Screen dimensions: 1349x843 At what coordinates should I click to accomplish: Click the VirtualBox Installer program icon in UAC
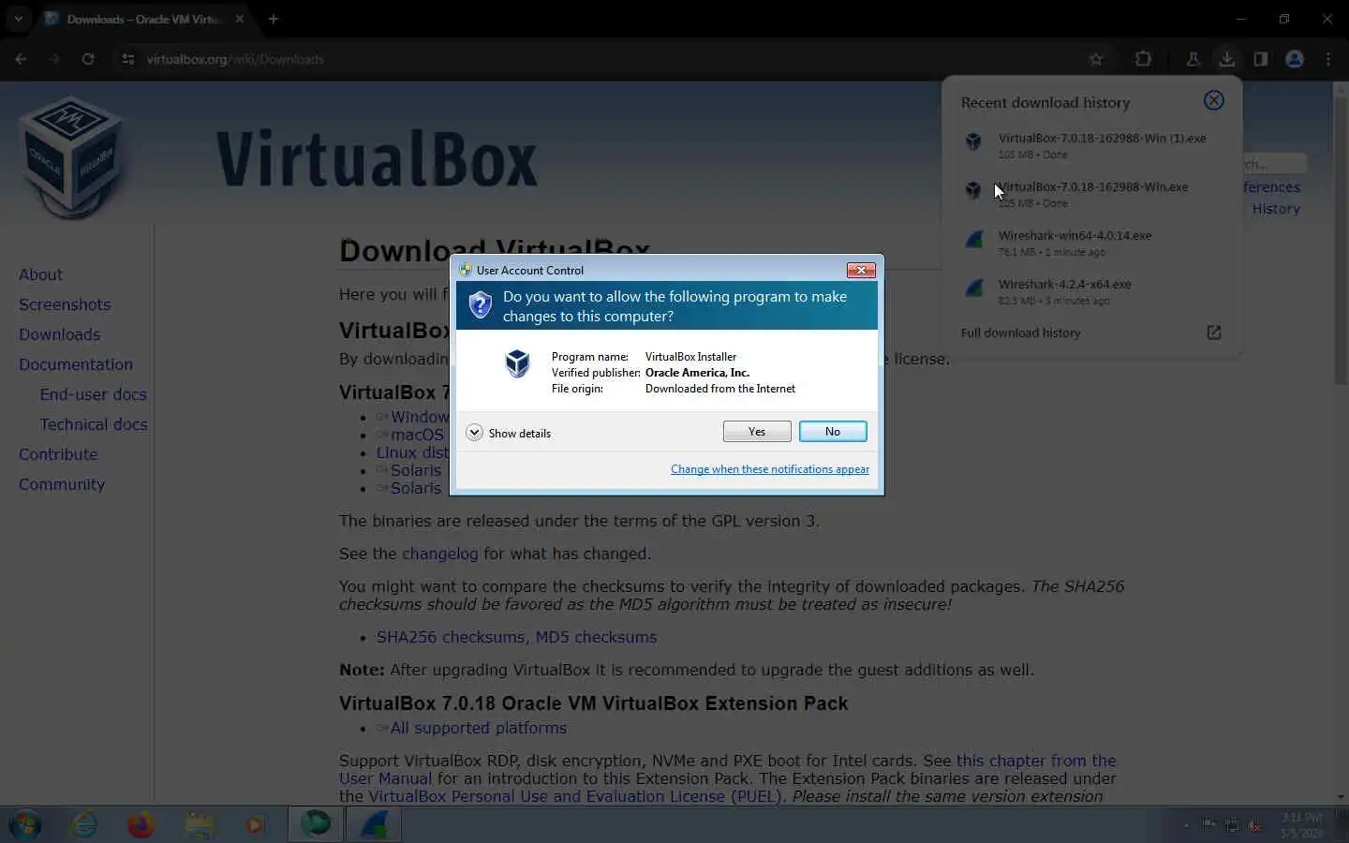517,362
